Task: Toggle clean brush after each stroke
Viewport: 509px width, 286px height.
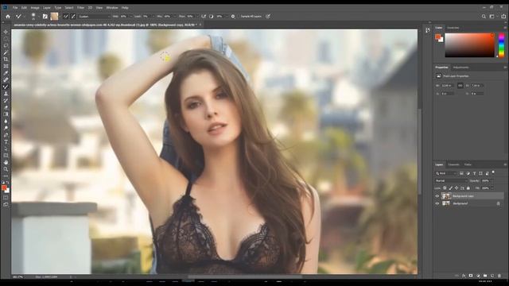Action: [73, 16]
